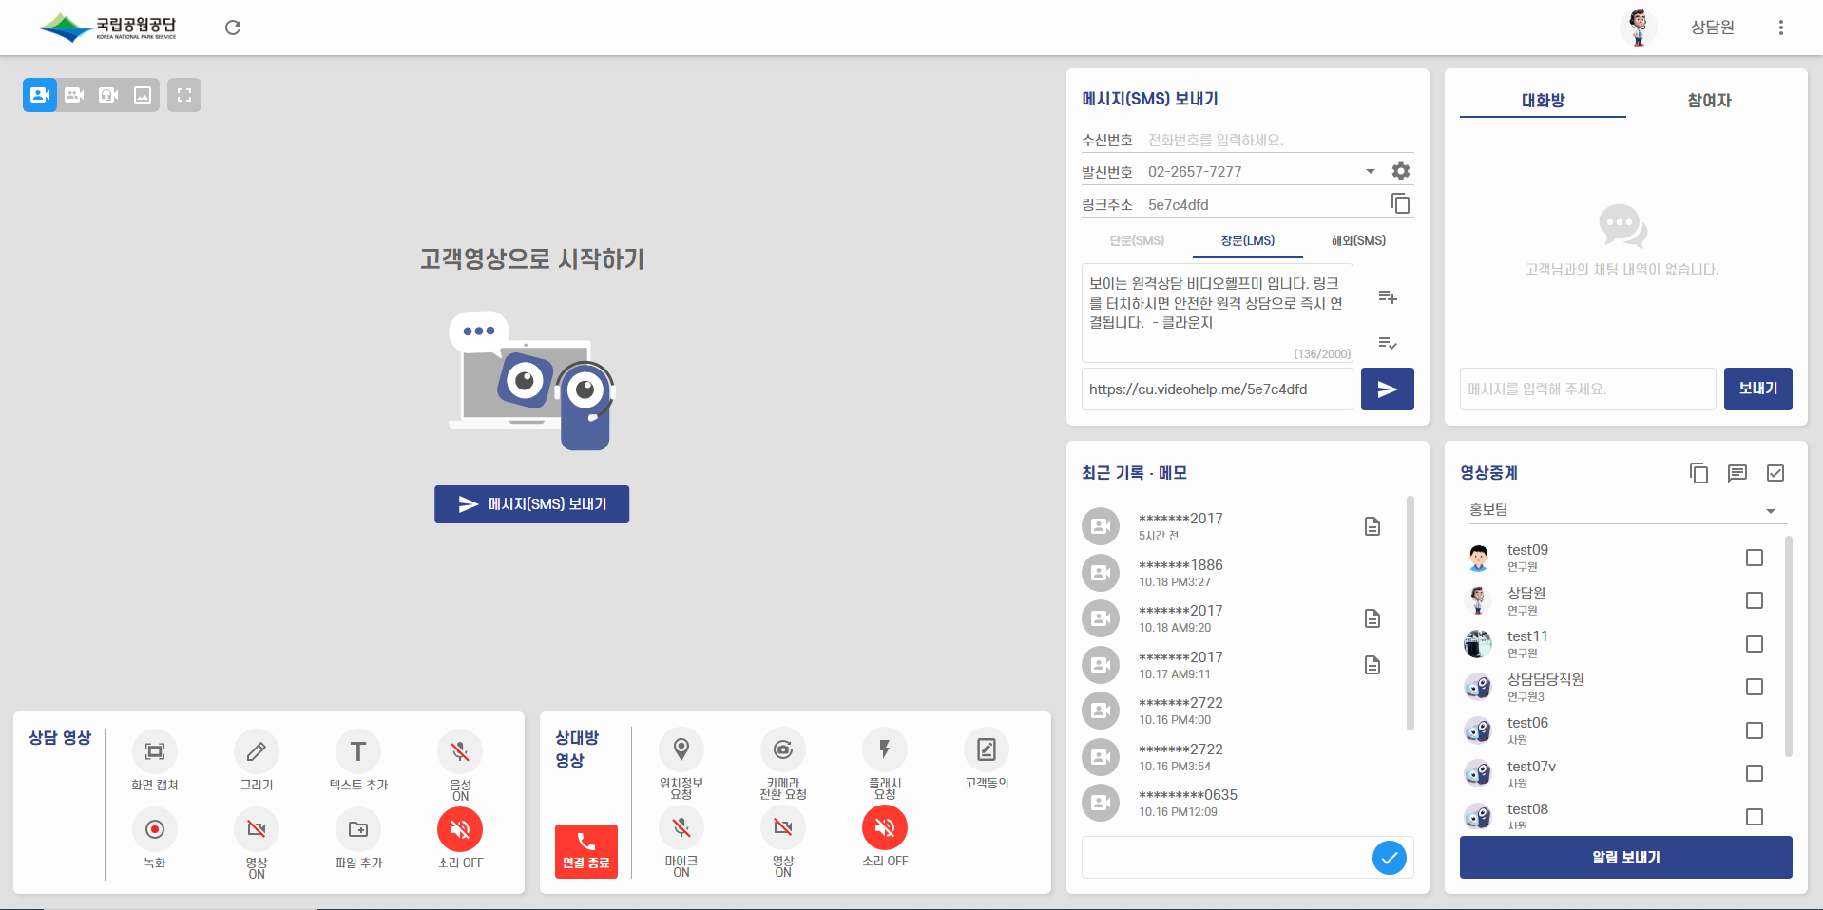Expand the 홍보팀 team selection dropdown

(x=1770, y=510)
